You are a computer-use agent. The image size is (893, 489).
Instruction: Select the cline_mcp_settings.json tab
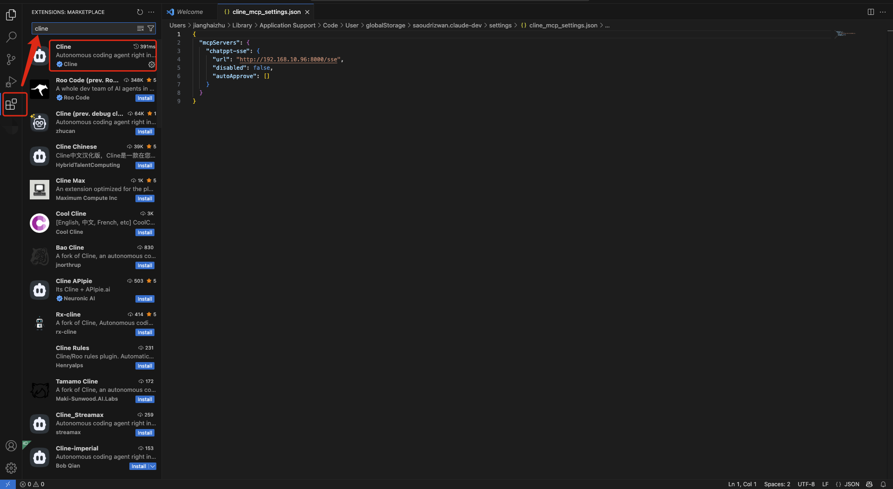click(266, 12)
